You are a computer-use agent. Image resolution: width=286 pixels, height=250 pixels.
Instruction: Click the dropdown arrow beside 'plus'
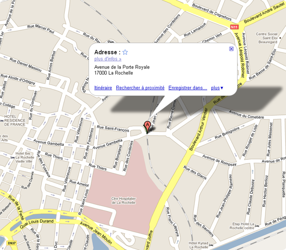point(222,88)
